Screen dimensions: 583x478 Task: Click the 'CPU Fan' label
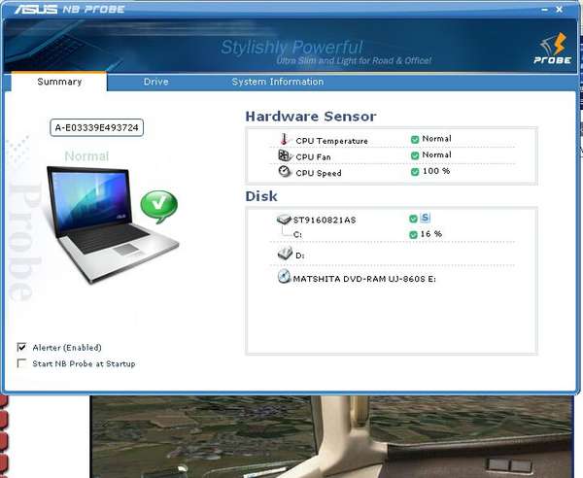click(313, 157)
